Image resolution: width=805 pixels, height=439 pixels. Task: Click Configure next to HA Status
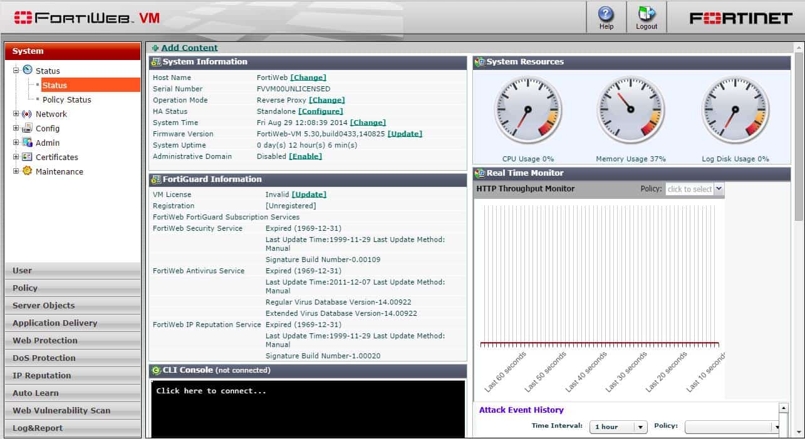tap(321, 111)
